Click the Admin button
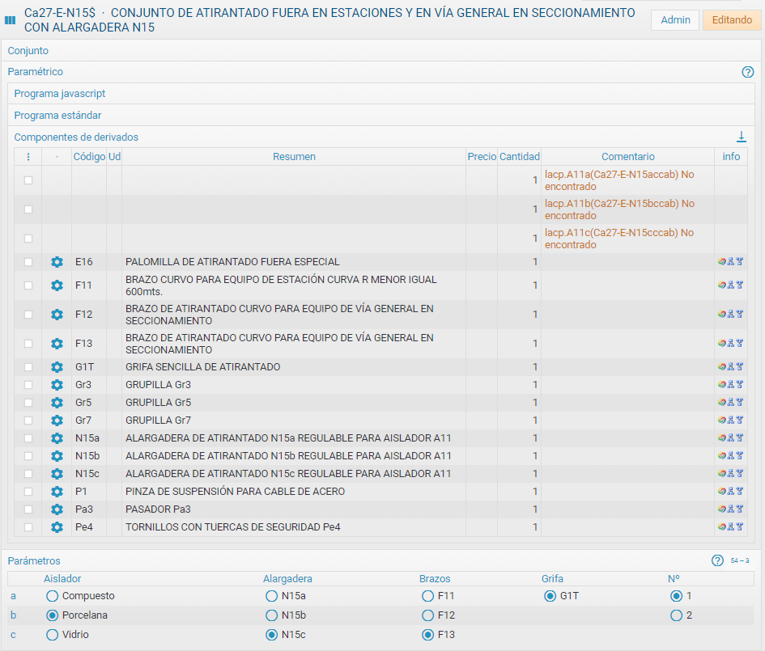Screen dimensions: 765x651 pyautogui.click(x=675, y=20)
